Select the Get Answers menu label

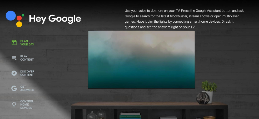coord(27,88)
